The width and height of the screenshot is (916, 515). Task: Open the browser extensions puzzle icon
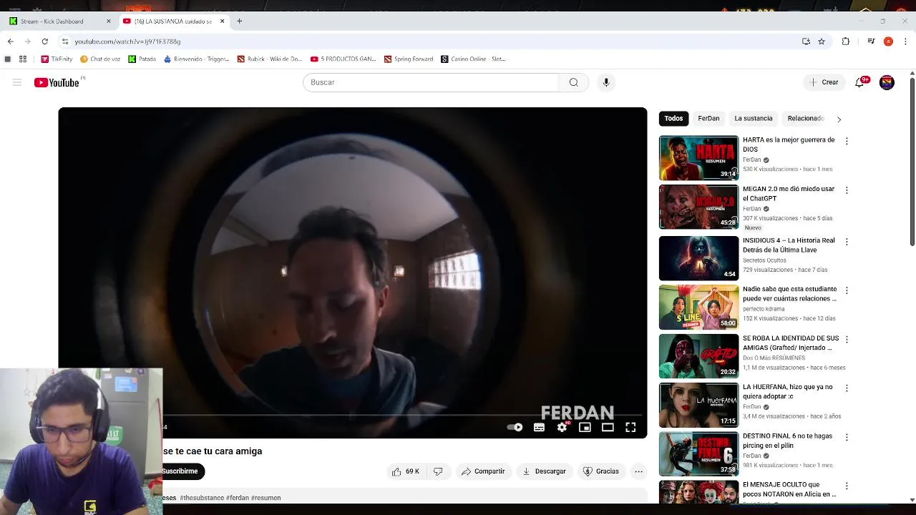pos(845,41)
